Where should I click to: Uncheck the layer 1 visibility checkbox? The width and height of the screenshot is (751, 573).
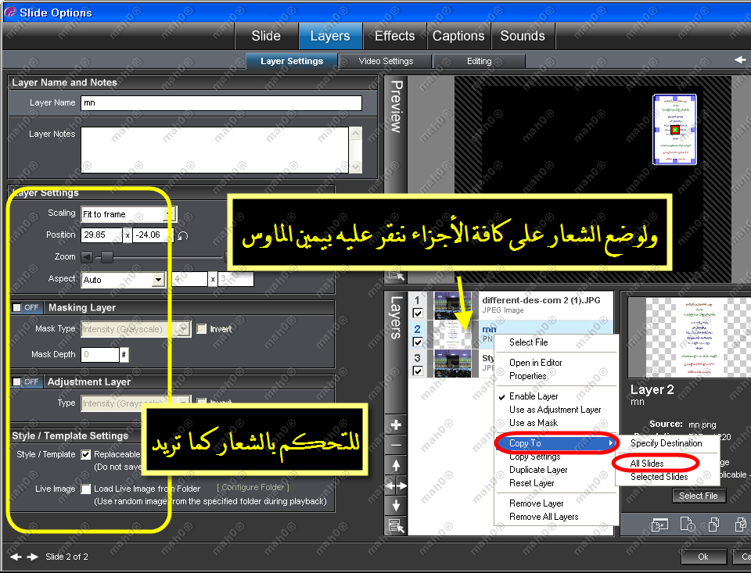pyautogui.click(x=418, y=313)
